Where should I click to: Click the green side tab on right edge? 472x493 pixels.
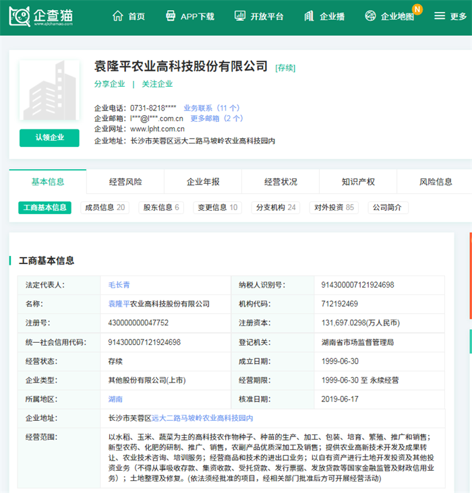(471, 341)
